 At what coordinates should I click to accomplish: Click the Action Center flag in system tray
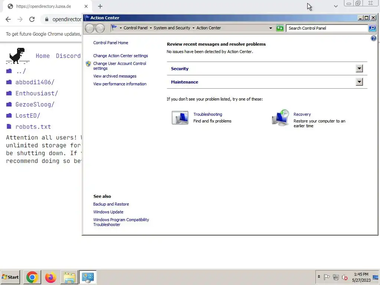tap(327, 277)
